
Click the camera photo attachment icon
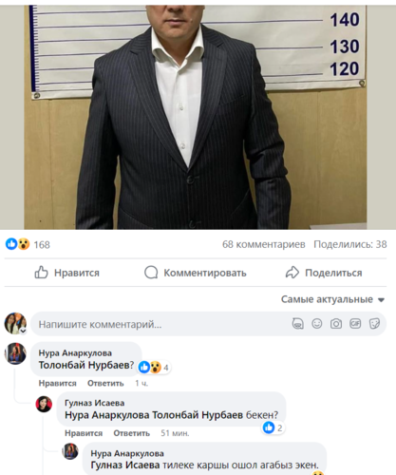(336, 324)
